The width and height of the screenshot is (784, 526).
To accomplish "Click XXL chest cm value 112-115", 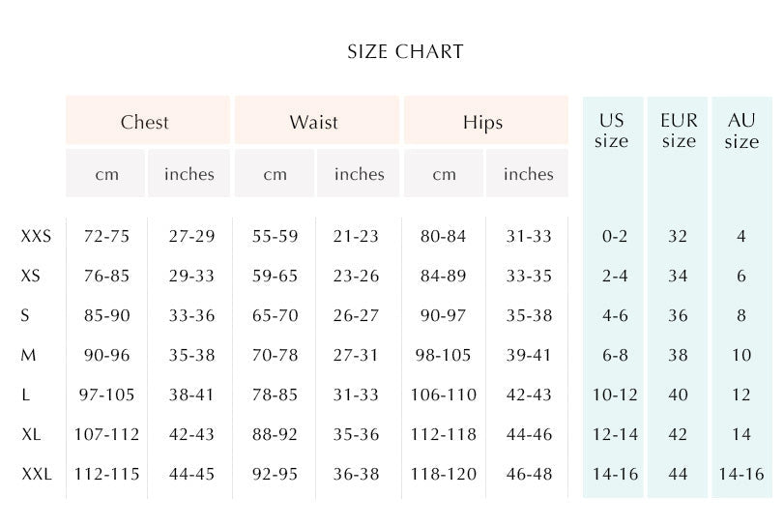I will point(106,475).
